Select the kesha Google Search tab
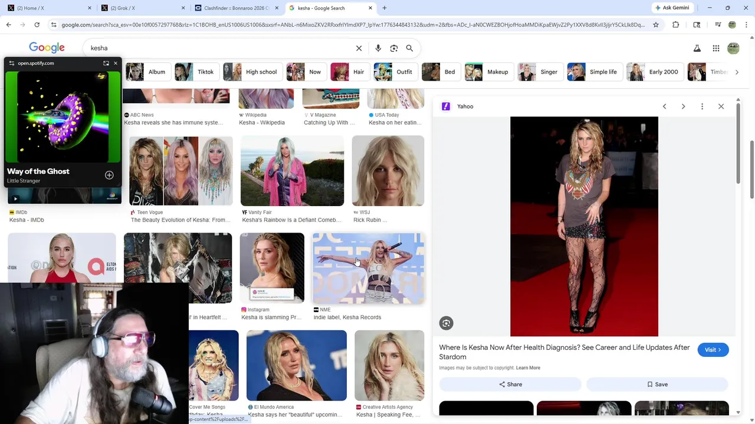 coord(330,8)
